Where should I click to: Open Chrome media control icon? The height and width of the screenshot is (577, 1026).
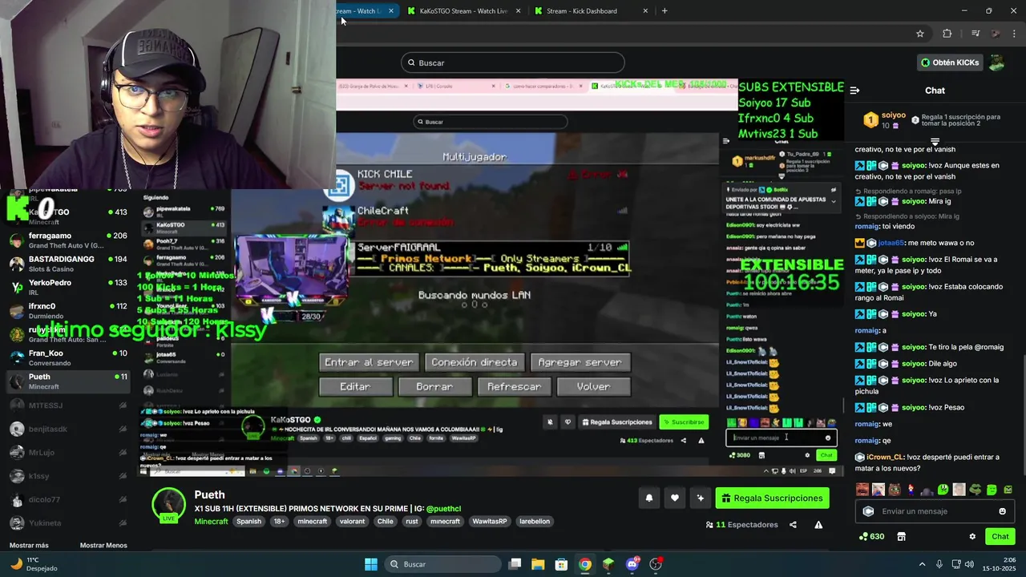[x=976, y=34]
